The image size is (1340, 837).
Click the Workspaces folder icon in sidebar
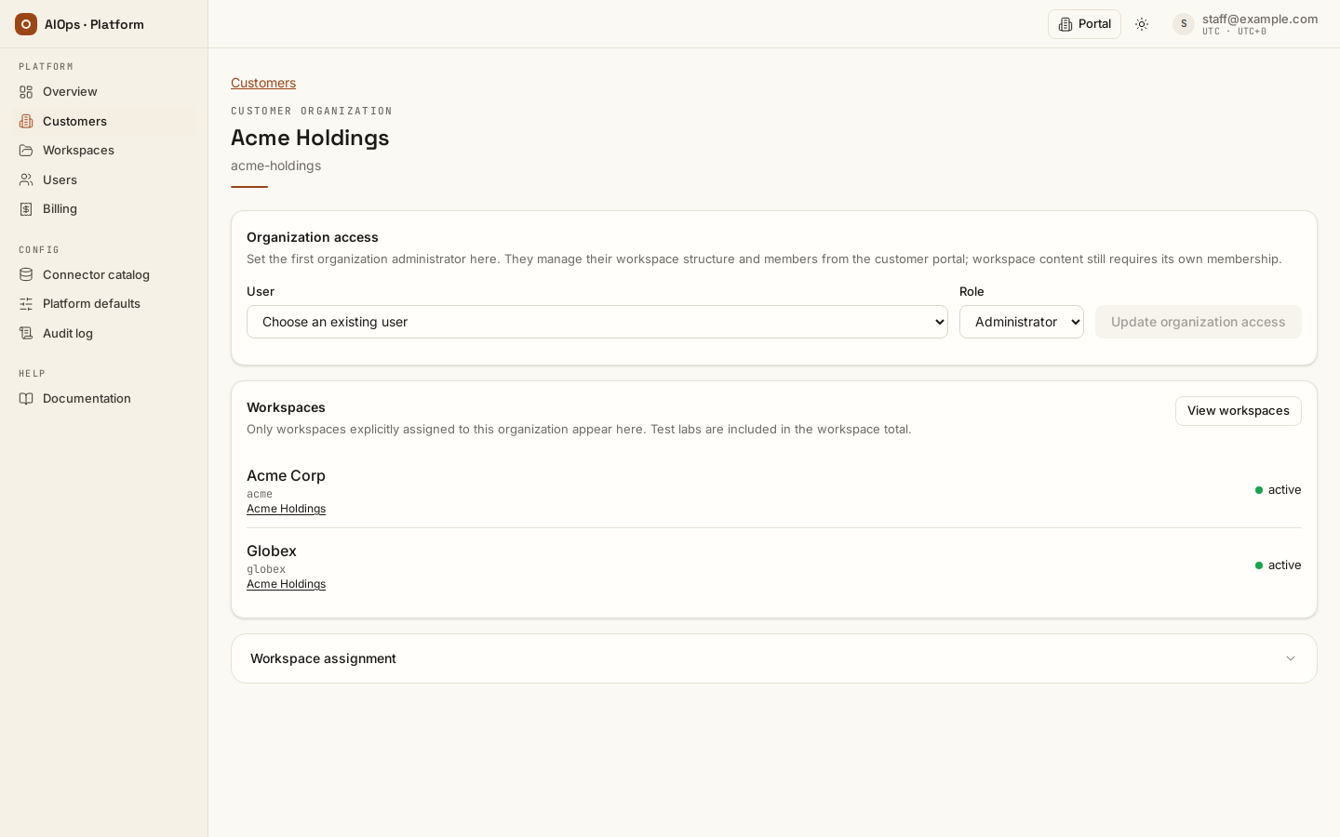click(x=26, y=151)
